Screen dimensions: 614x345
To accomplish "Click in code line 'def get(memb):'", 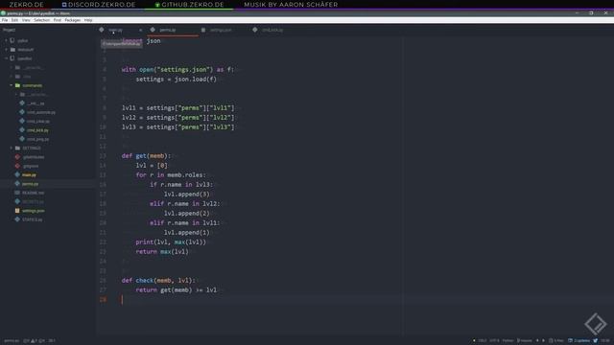I will pyautogui.click(x=146, y=155).
